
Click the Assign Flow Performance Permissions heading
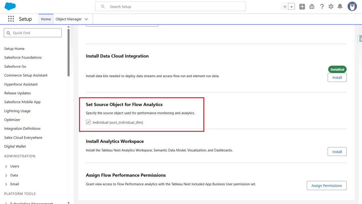126,175
